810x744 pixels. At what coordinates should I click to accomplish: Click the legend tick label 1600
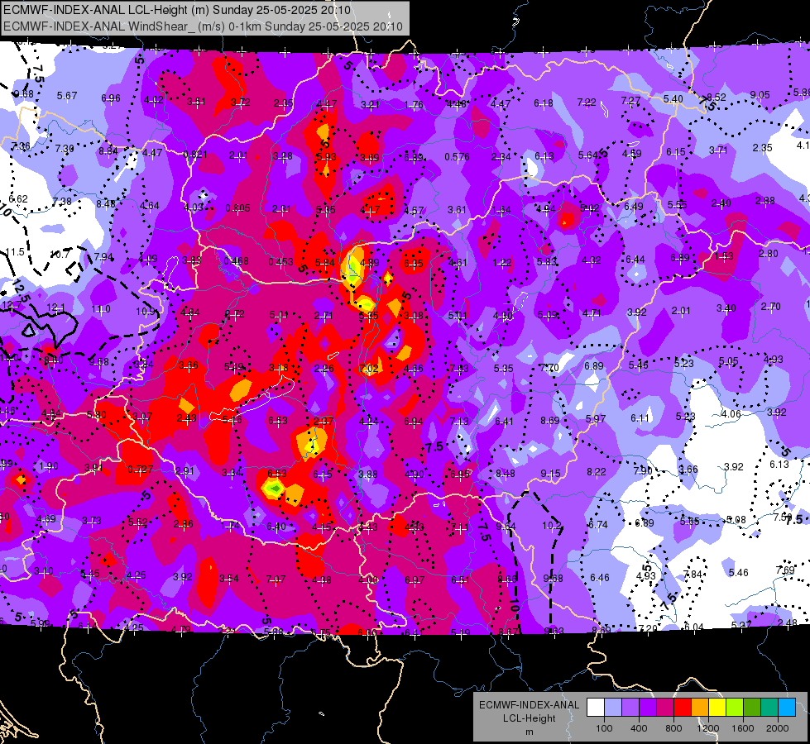pyautogui.click(x=742, y=728)
